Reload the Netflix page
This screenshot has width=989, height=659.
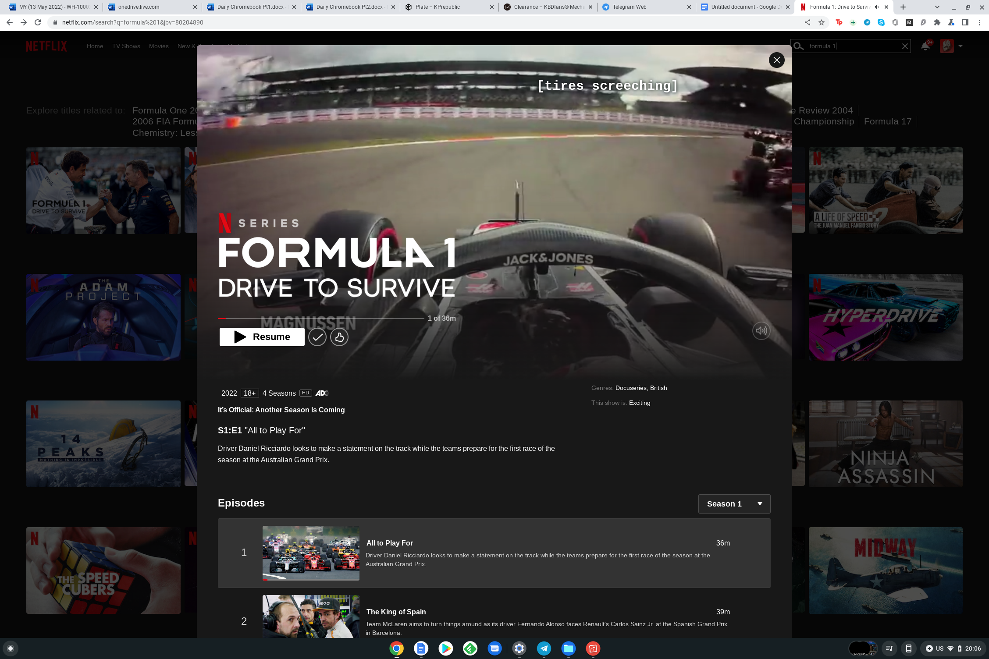click(38, 22)
